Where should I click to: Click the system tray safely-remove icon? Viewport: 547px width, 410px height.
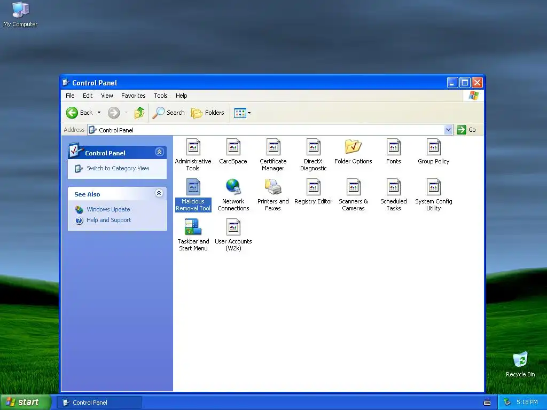507,403
